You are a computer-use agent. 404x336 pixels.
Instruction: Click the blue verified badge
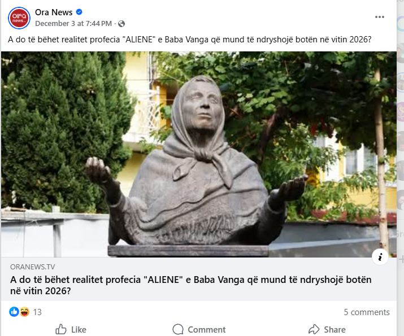point(79,12)
